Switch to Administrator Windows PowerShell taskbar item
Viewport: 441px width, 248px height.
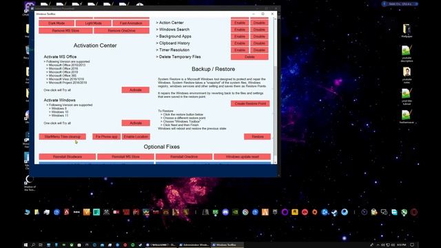pyautogui.click(x=194, y=245)
